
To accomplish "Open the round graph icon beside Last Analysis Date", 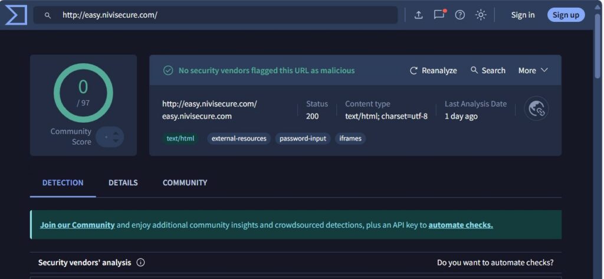I will click(x=536, y=109).
